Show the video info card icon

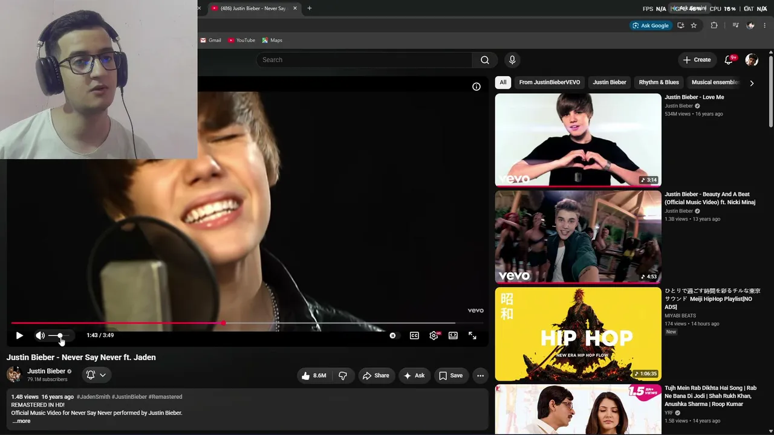[476, 87]
